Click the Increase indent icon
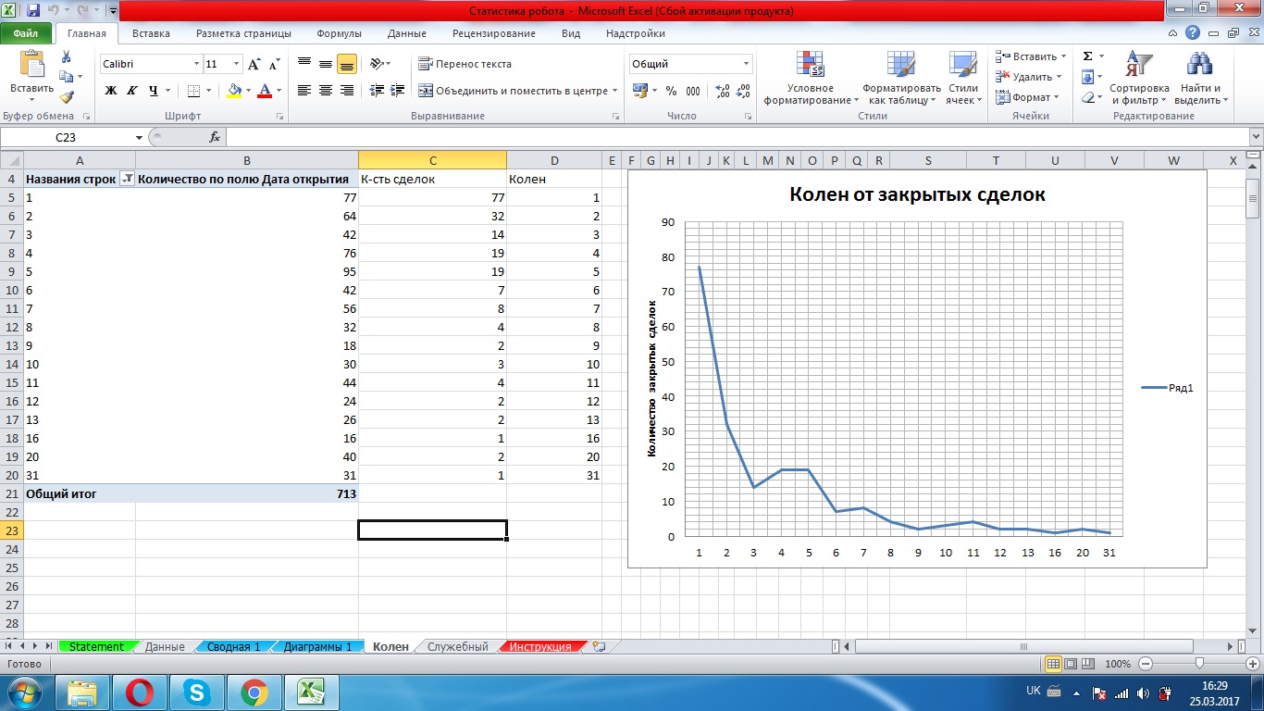Image resolution: width=1264 pixels, height=711 pixels. pyautogui.click(x=398, y=91)
